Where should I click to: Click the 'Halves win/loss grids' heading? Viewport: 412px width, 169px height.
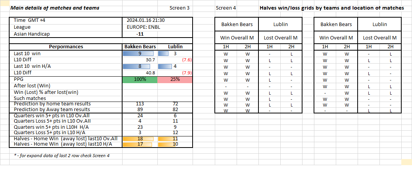click(x=332, y=8)
